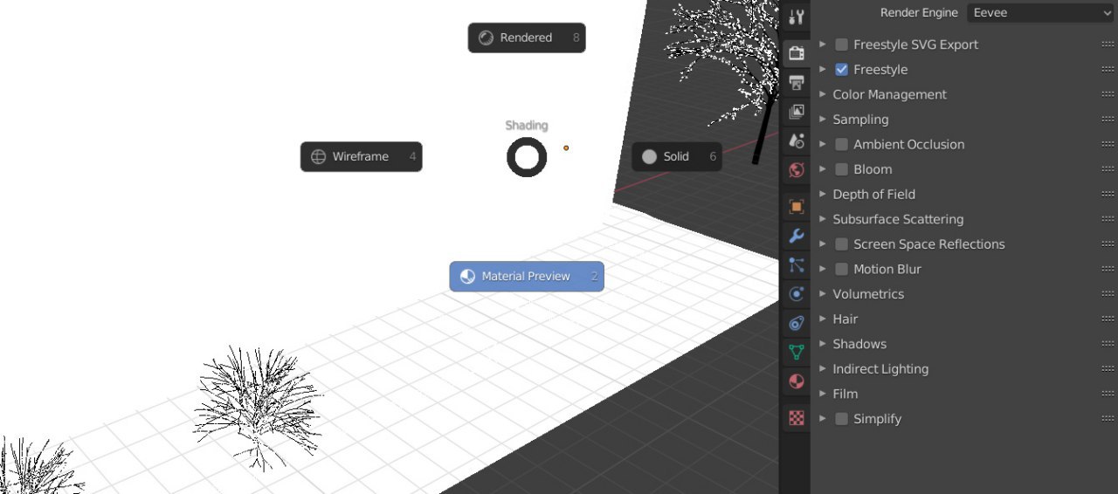
Task: Click the grip handle on Shadows panel
Action: [x=1108, y=344]
